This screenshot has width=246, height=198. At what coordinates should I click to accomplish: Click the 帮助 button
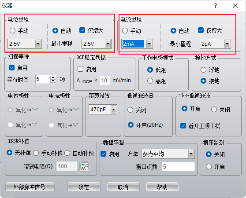point(162,187)
